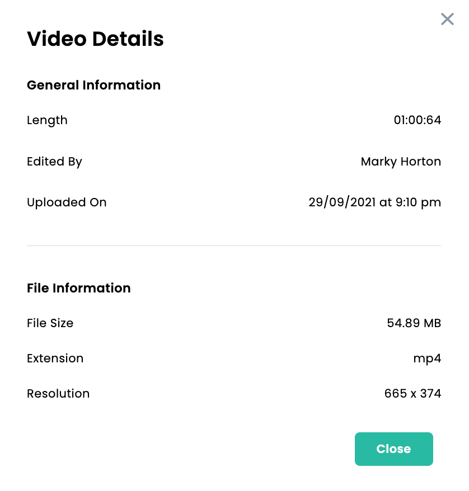Click the MB unit in file size
This screenshot has height=491, width=469.
(x=433, y=323)
